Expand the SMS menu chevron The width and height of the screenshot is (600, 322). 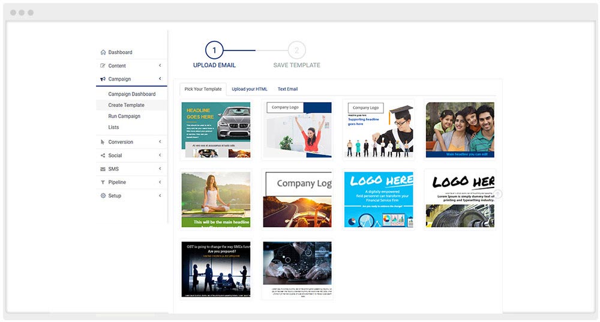coord(160,169)
